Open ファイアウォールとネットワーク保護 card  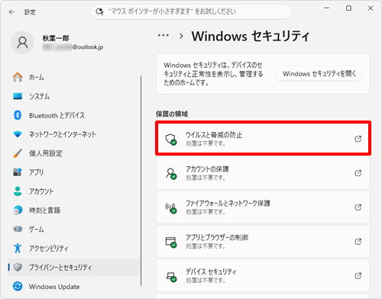click(x=263, y=207)
